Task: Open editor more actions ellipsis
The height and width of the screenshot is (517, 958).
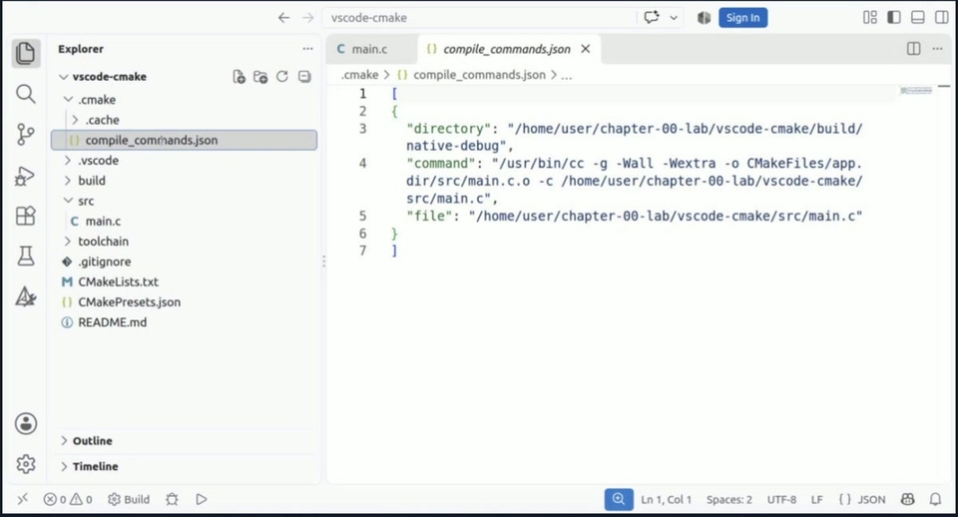Action: [937, 49]
